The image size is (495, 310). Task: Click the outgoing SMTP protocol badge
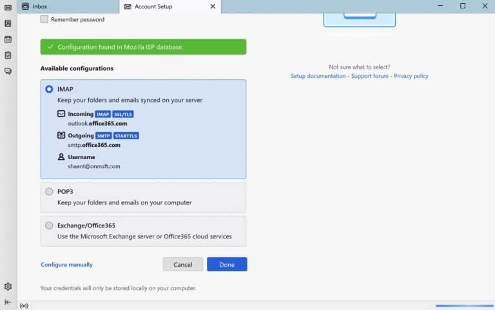103,136
